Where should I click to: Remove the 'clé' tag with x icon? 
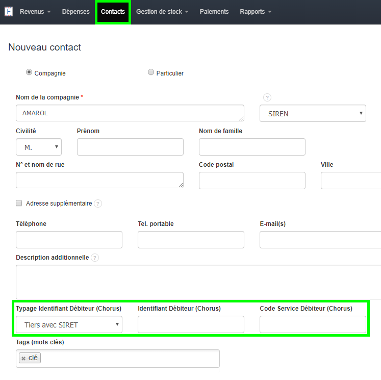[23, 358]
